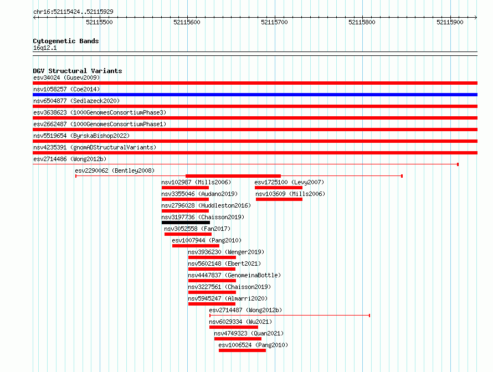Open nsv4447837 (GenomeinaBottle) variant
The width and height of the screenshot is (493, 372).
pyautogui.click(x=234, y=275)
